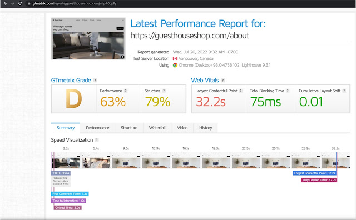Click the guesthouseshop.com/about URL link
The height and width of the screenshot is (220, 356).
click(x=190, y=36)
